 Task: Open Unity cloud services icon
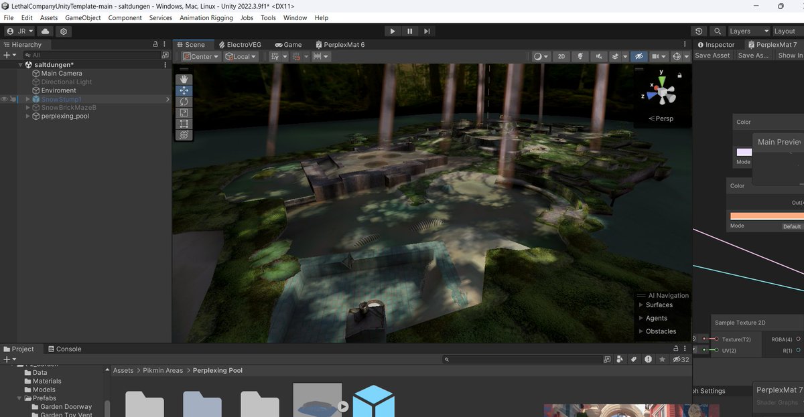click(46, 31)
